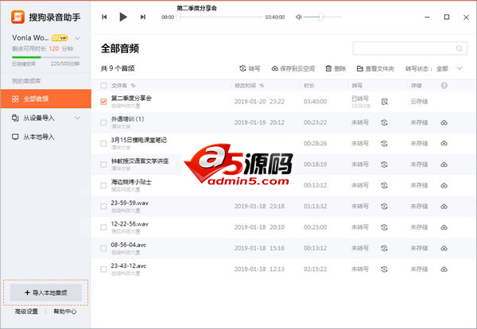Click transcribe icon for 12-22-56.wav
Viewport: 477px width, 329px height.
click(x=385, y=227)
